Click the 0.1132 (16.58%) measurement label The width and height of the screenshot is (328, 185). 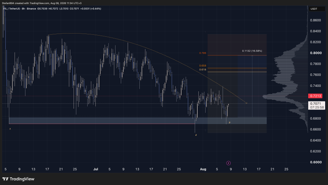(x=252, y=51)
